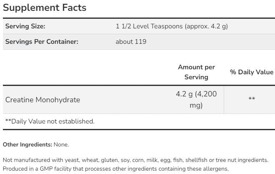The image size is (275, 174).
Task: Select the Serving Size label
Action: (25, 26)
